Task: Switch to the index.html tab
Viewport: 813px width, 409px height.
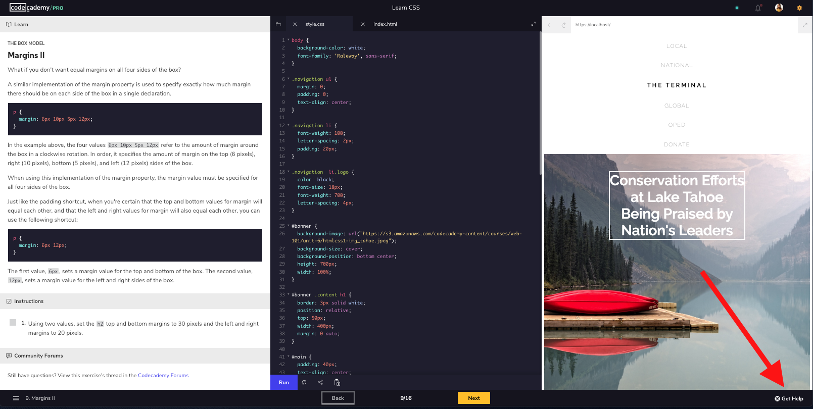Action: pyautogui.click(x=385, y=24)
